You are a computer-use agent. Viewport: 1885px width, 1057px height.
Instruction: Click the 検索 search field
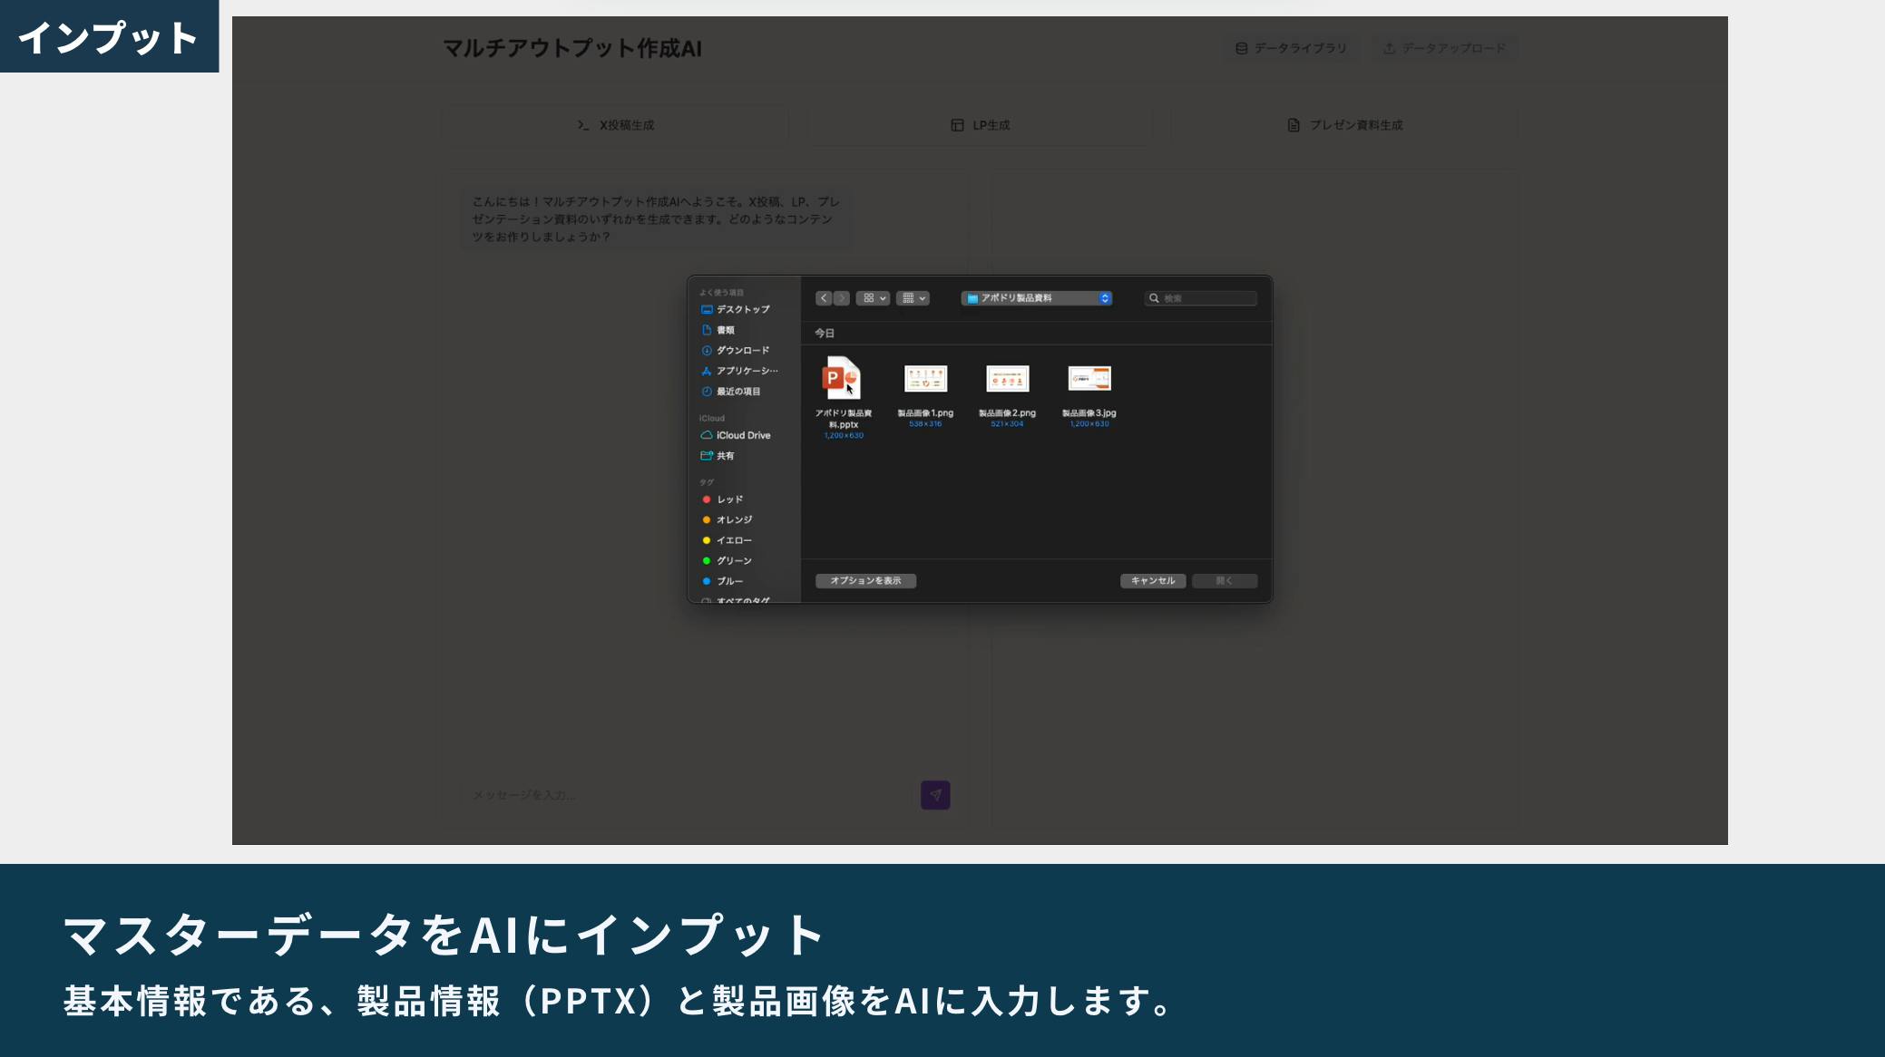tap(1207, 298)
